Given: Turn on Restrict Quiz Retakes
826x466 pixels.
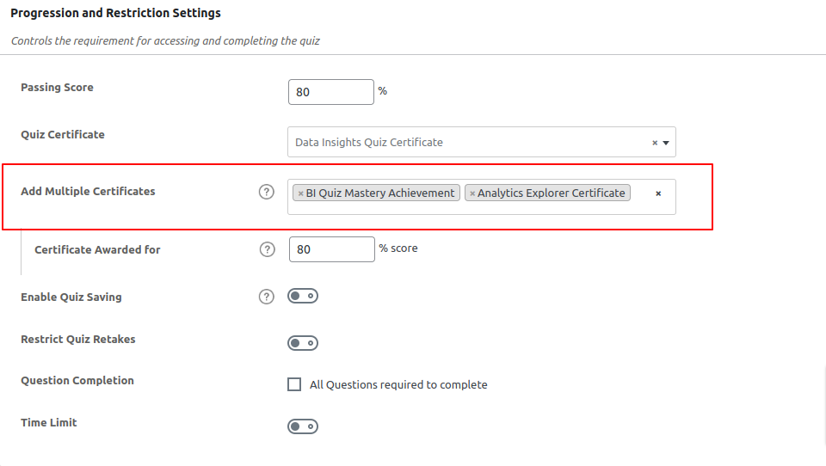Looking at the screenshot, I should coord(303,343).
